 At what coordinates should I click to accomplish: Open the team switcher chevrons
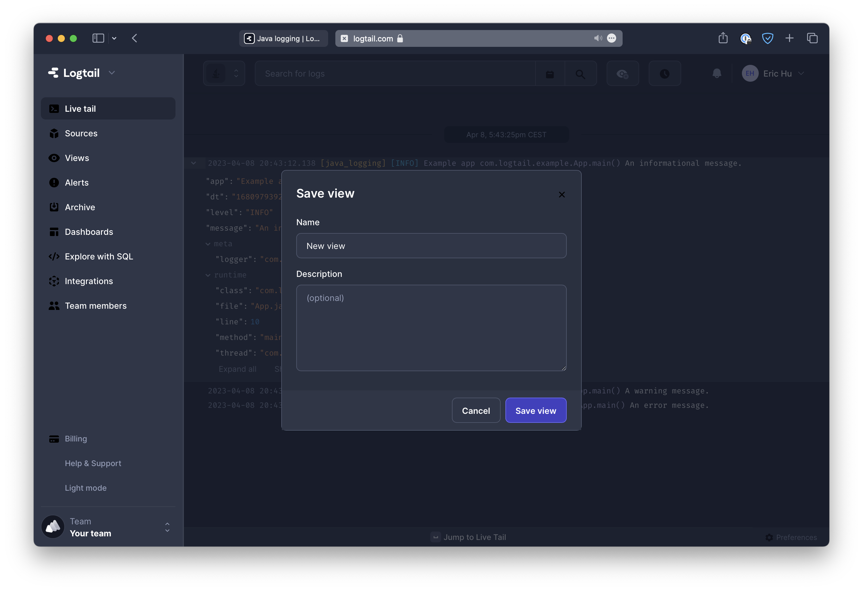[x=167, y=527]
